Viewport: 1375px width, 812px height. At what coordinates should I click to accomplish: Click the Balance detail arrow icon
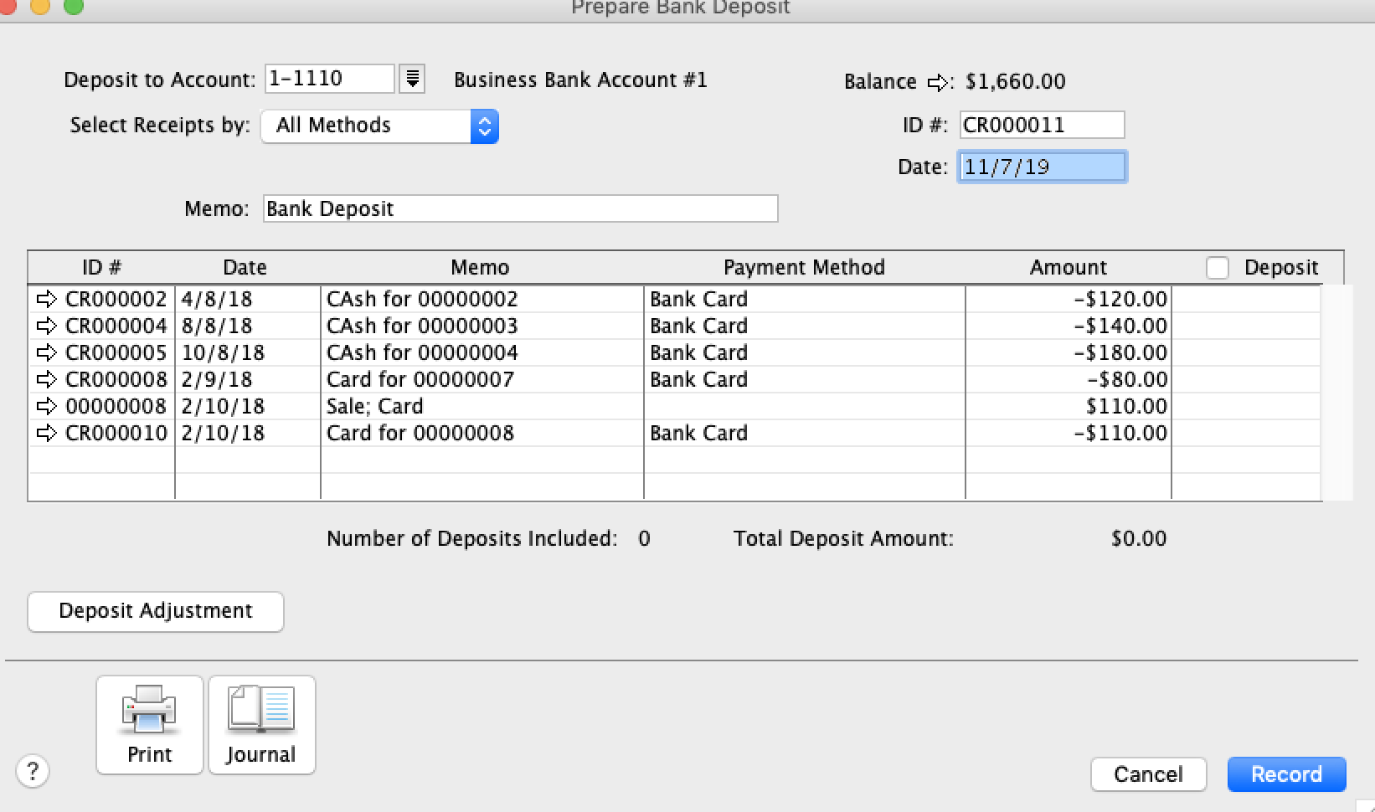[x=937, y=81]
